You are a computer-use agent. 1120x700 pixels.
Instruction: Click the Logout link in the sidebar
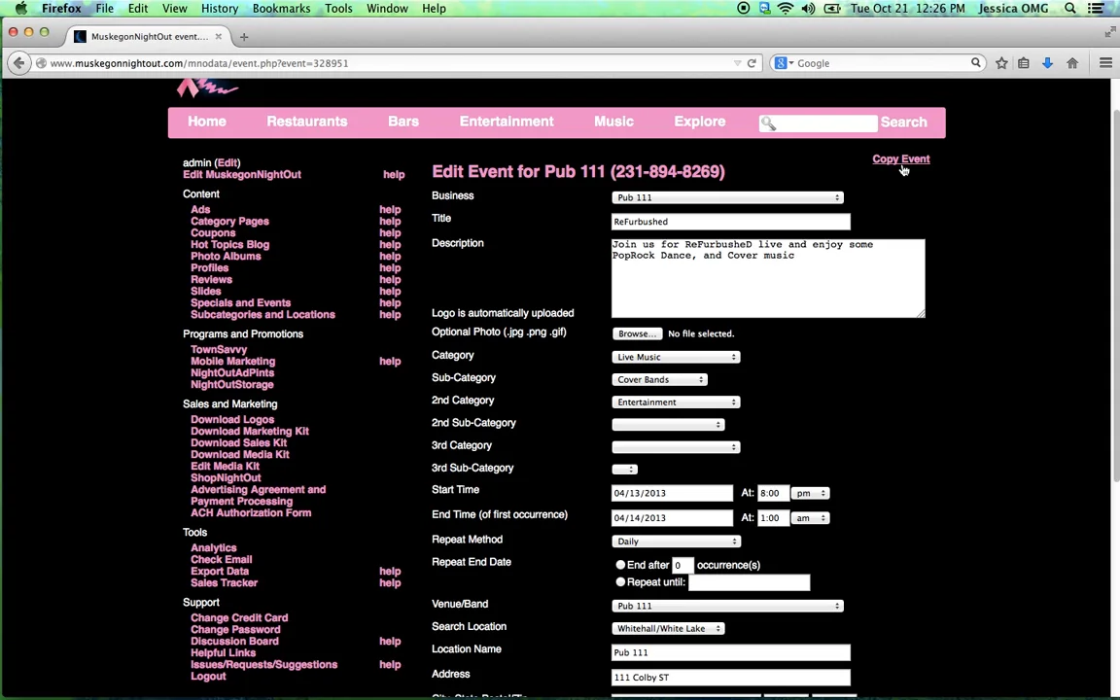[x=208, y=677]
